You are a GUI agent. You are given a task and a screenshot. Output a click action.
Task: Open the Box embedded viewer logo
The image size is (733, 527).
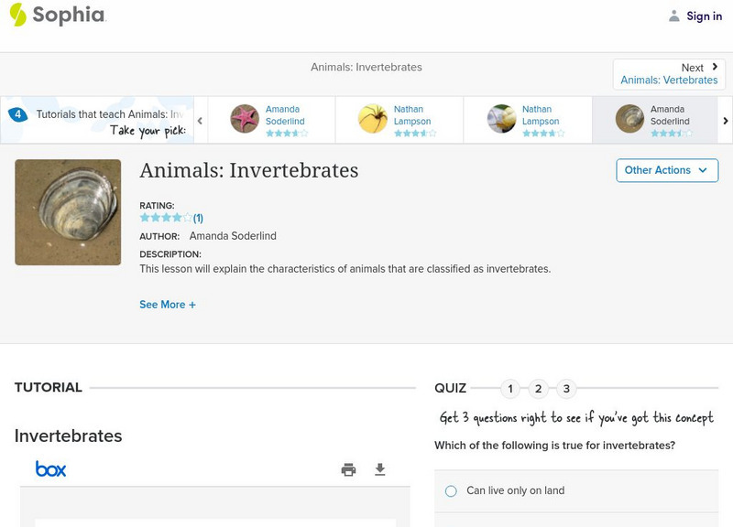(x=52, y=468)
